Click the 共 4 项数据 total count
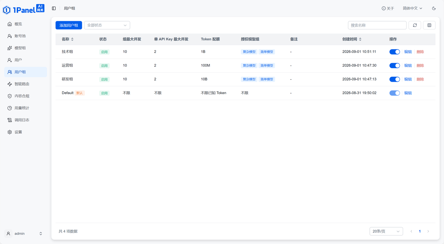444x244 pixels. (x=68, y=231)
